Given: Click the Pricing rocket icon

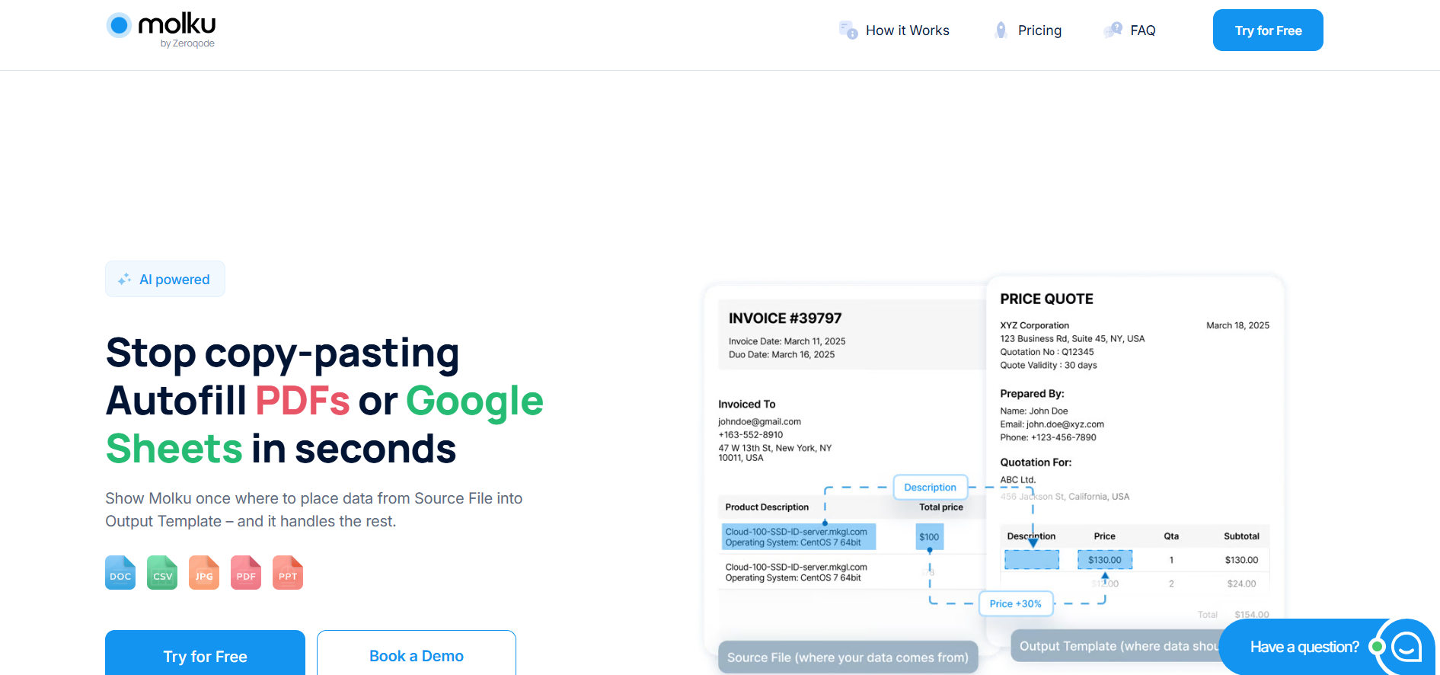Looking at the screenshot, I should click(x=1001, y=30).
